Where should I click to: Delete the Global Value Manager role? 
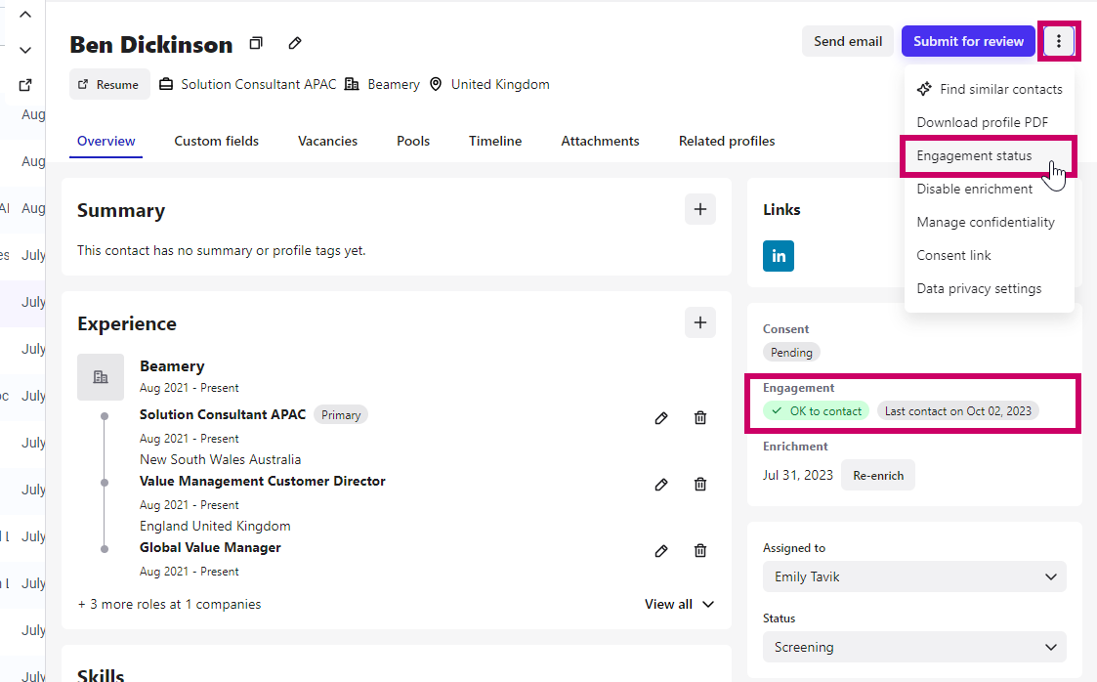(x=700, y=551)
